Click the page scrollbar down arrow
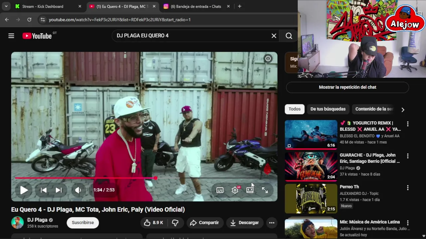The height and width of the screenshot is (239, 426). click(x=423, y=236)
